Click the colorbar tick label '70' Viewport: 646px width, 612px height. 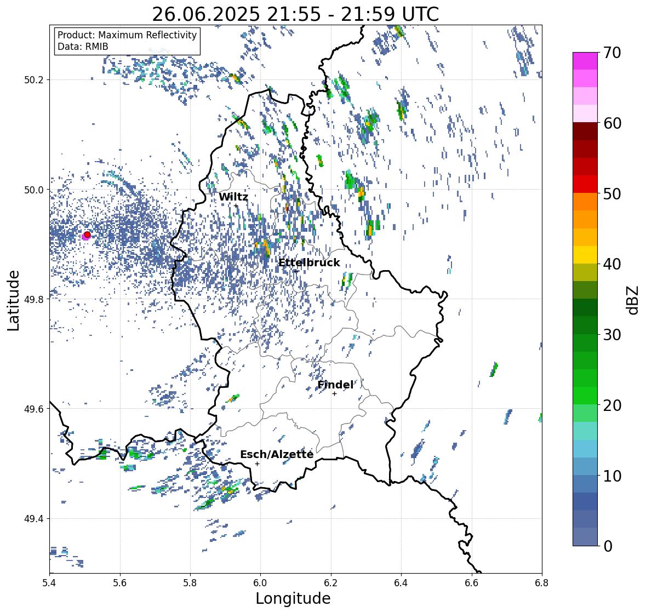[x=612, y=53]
